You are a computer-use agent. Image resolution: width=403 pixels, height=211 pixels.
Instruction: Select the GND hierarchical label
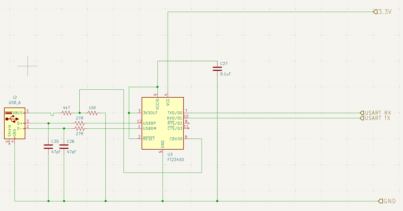tap(387, 201)
